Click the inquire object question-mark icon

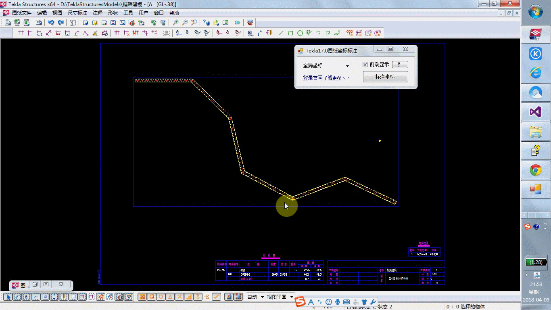pos(206,23)
